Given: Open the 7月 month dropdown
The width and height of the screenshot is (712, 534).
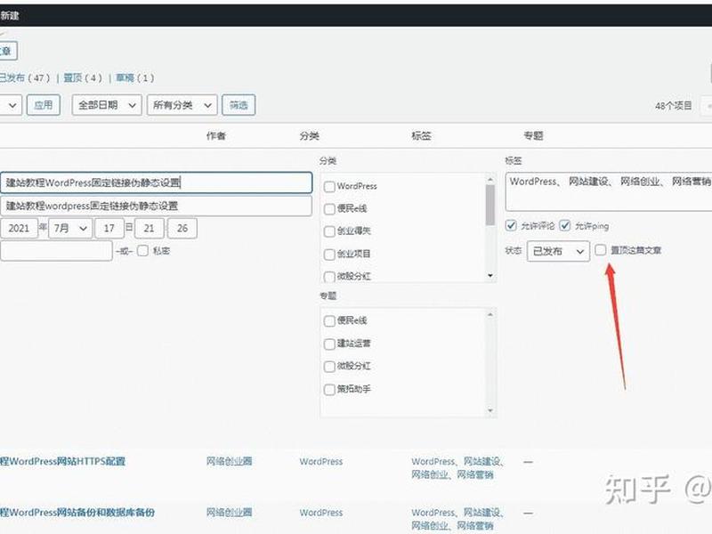Looking at the screenshot, I should pos(70,228).
